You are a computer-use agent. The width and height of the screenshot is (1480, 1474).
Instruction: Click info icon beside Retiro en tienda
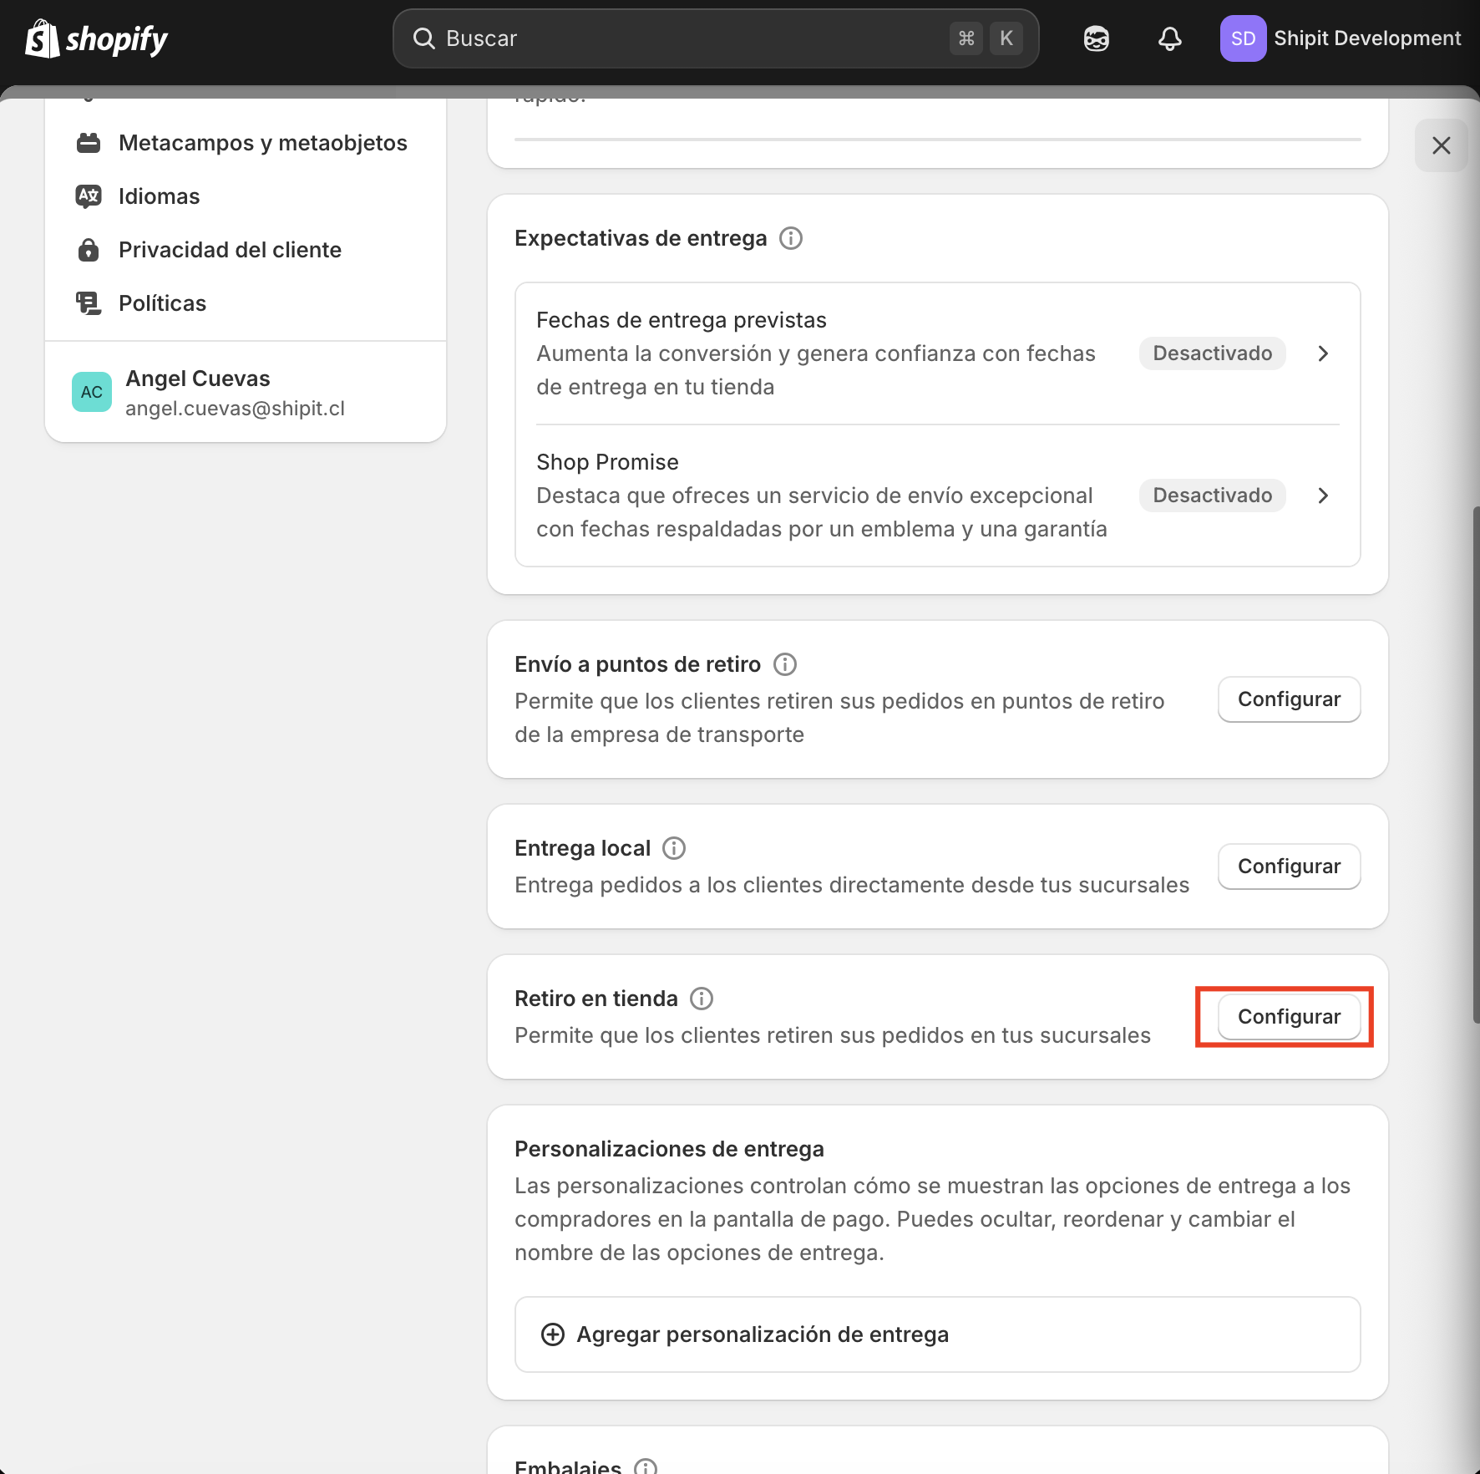tap(701, 999)
